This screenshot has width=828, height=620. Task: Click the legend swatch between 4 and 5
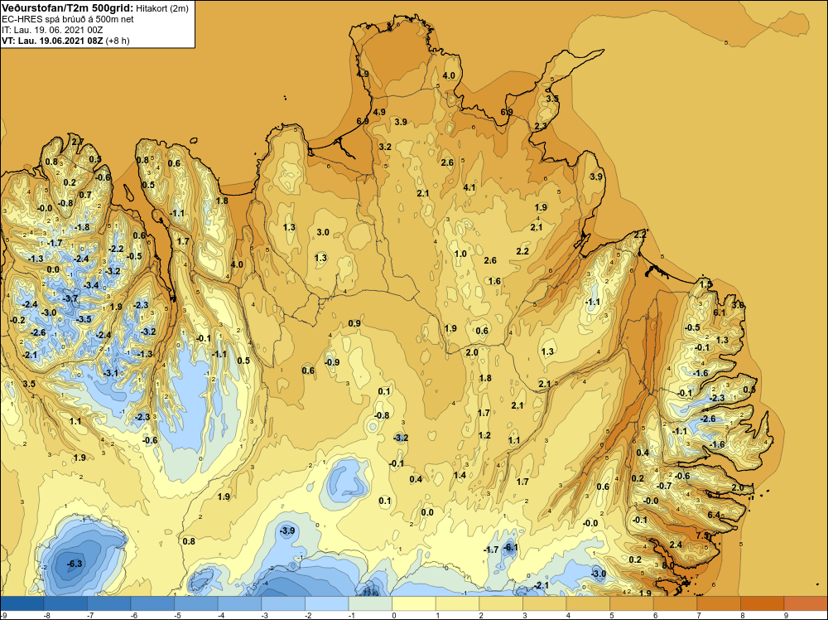point(588,603)
